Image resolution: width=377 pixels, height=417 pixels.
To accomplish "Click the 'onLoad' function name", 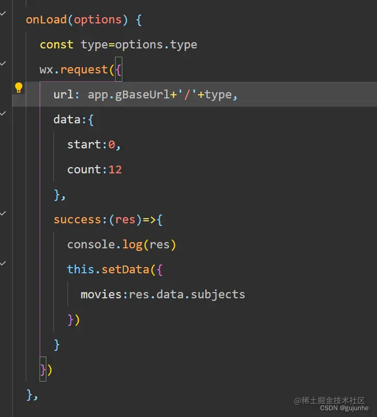I will pos(46,20).
